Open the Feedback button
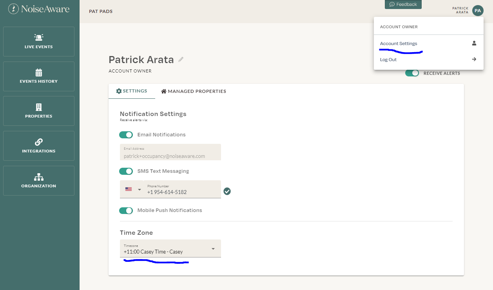This screenshot has height=290, width=493. click(403, 4)
